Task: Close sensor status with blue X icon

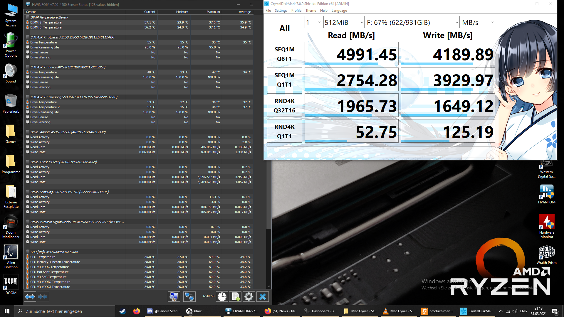Action: click(263, 297)
